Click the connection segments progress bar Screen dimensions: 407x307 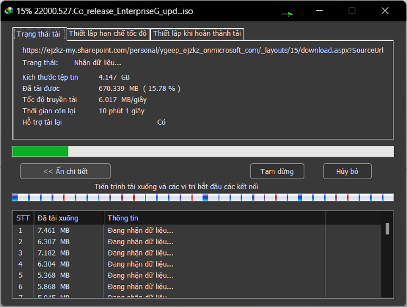(x=203, y=197)
